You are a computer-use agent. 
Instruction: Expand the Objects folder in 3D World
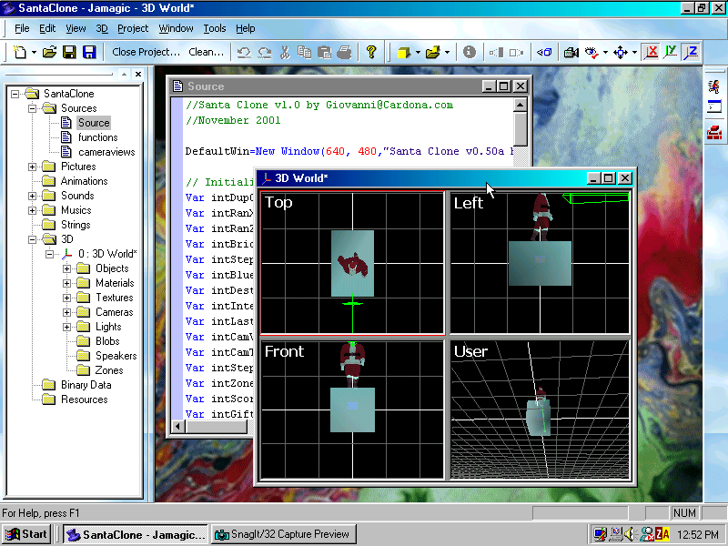[66, 268]
